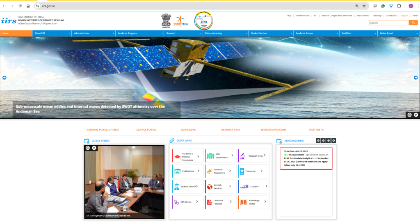Open the Tender Notice link
Screen dimensions: 420x223
click(x=302, y=16)
